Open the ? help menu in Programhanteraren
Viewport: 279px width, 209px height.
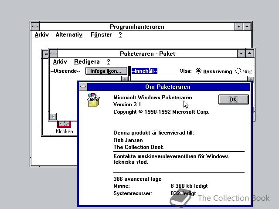120,34
